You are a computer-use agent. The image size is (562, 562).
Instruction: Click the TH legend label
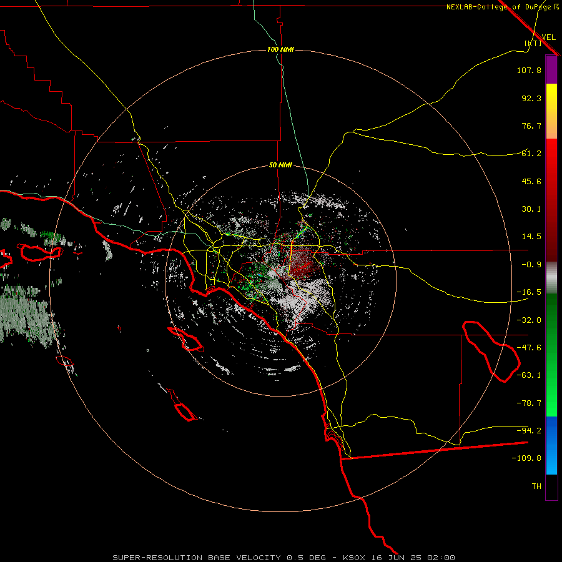click(x=536, y=486)
